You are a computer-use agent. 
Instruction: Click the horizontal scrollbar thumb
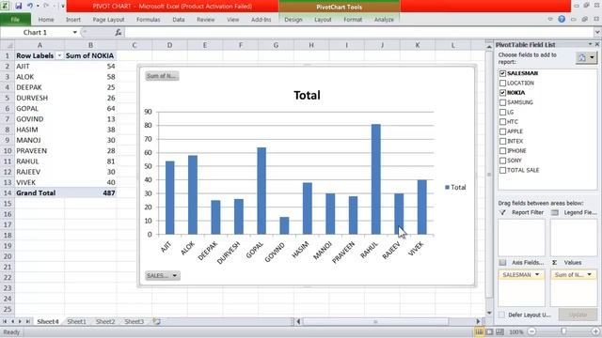pos(376,321)
